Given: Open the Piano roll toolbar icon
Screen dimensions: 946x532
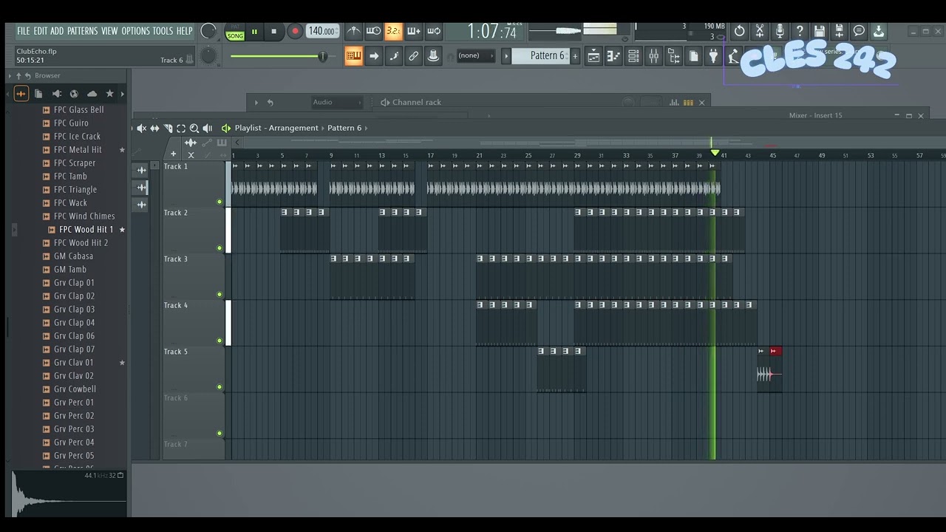Looking at the screenshot, I should coord(613,56).
